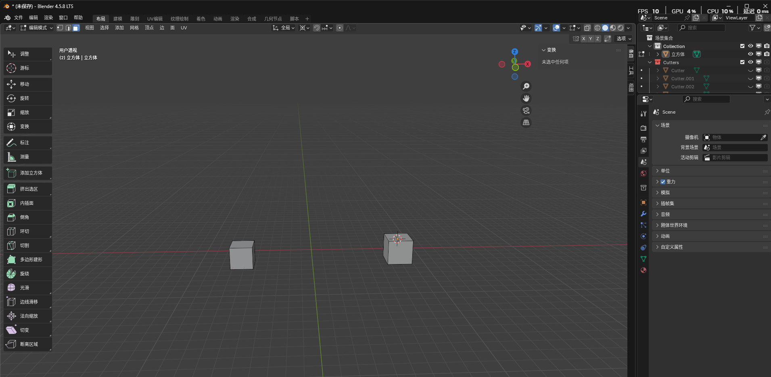Image resolution: width=771 pixels, height=377 pixels.
Task: Open the 编辑模式 mode dropdown
Action: point(37,28)
